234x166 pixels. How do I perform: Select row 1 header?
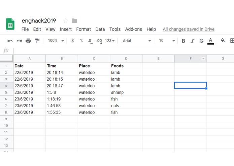[6, 66]
